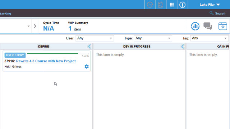The height and width of the screenshot is (129, 230).
Task: Click the Tracking menu item
Action: pos(5,14)
